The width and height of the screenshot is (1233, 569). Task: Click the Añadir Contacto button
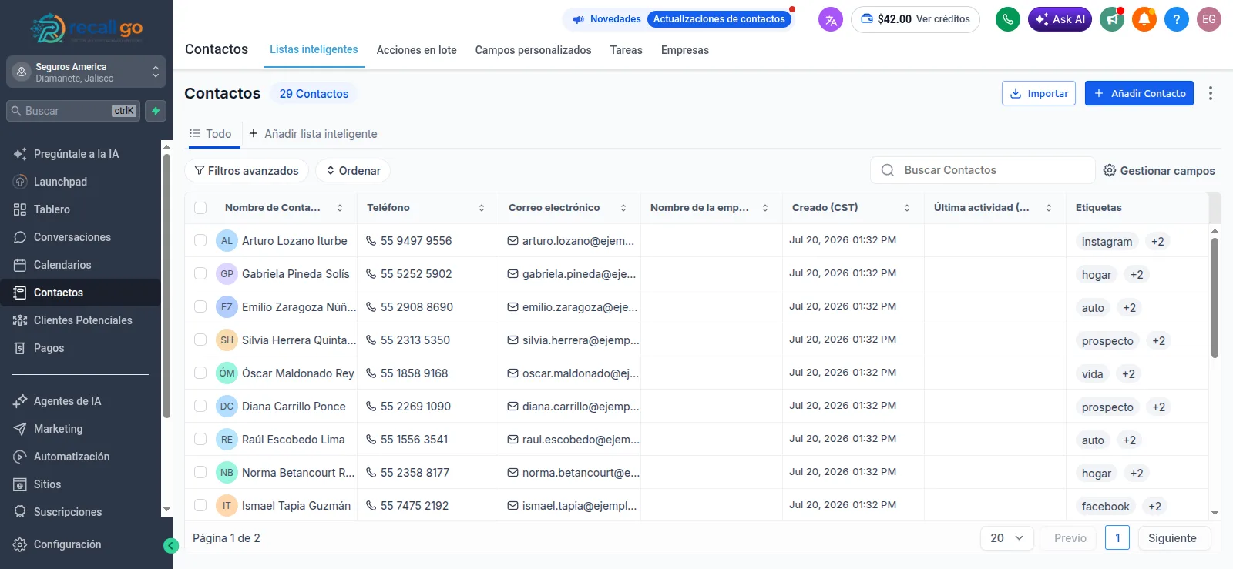(1139, 93)
